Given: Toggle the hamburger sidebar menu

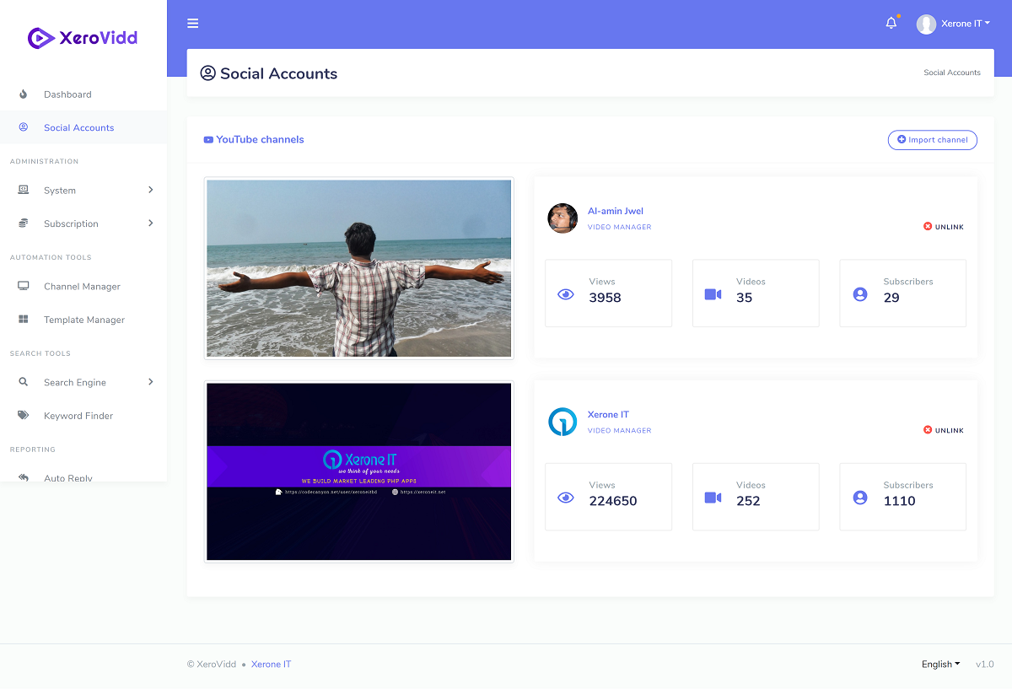Looking at the screenshot, I should click(x=193, y=24).
